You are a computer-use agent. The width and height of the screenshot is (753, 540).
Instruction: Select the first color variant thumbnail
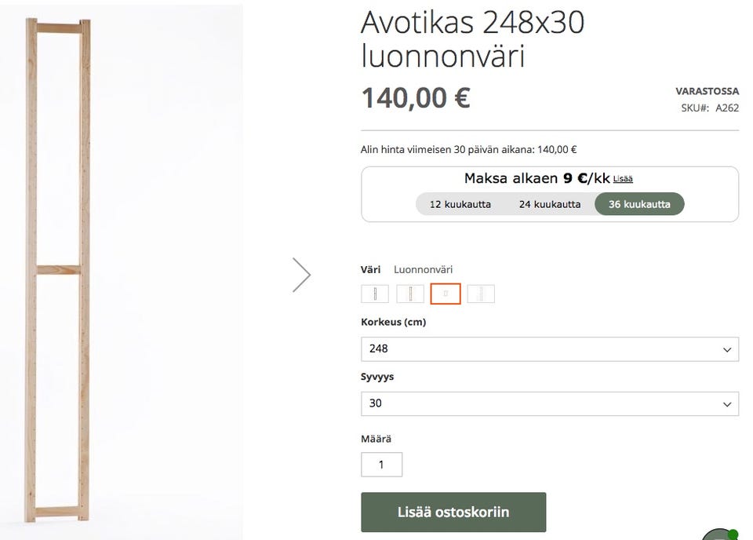coord(375,294)
